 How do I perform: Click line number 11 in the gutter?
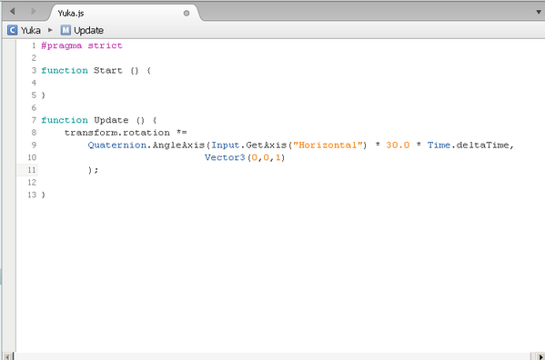(32, 170)
